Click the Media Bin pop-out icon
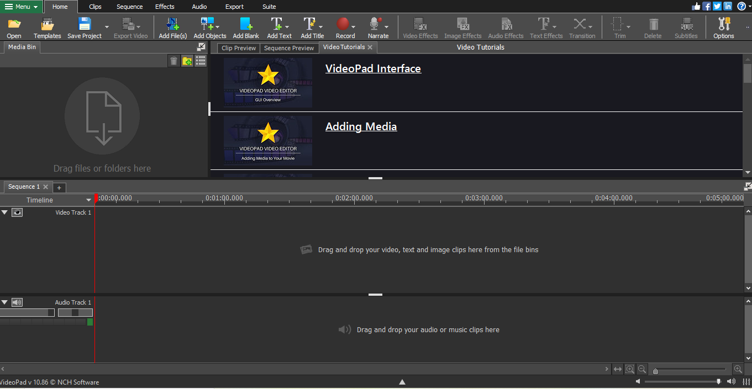Screen dimensions: 752x389 201,47
